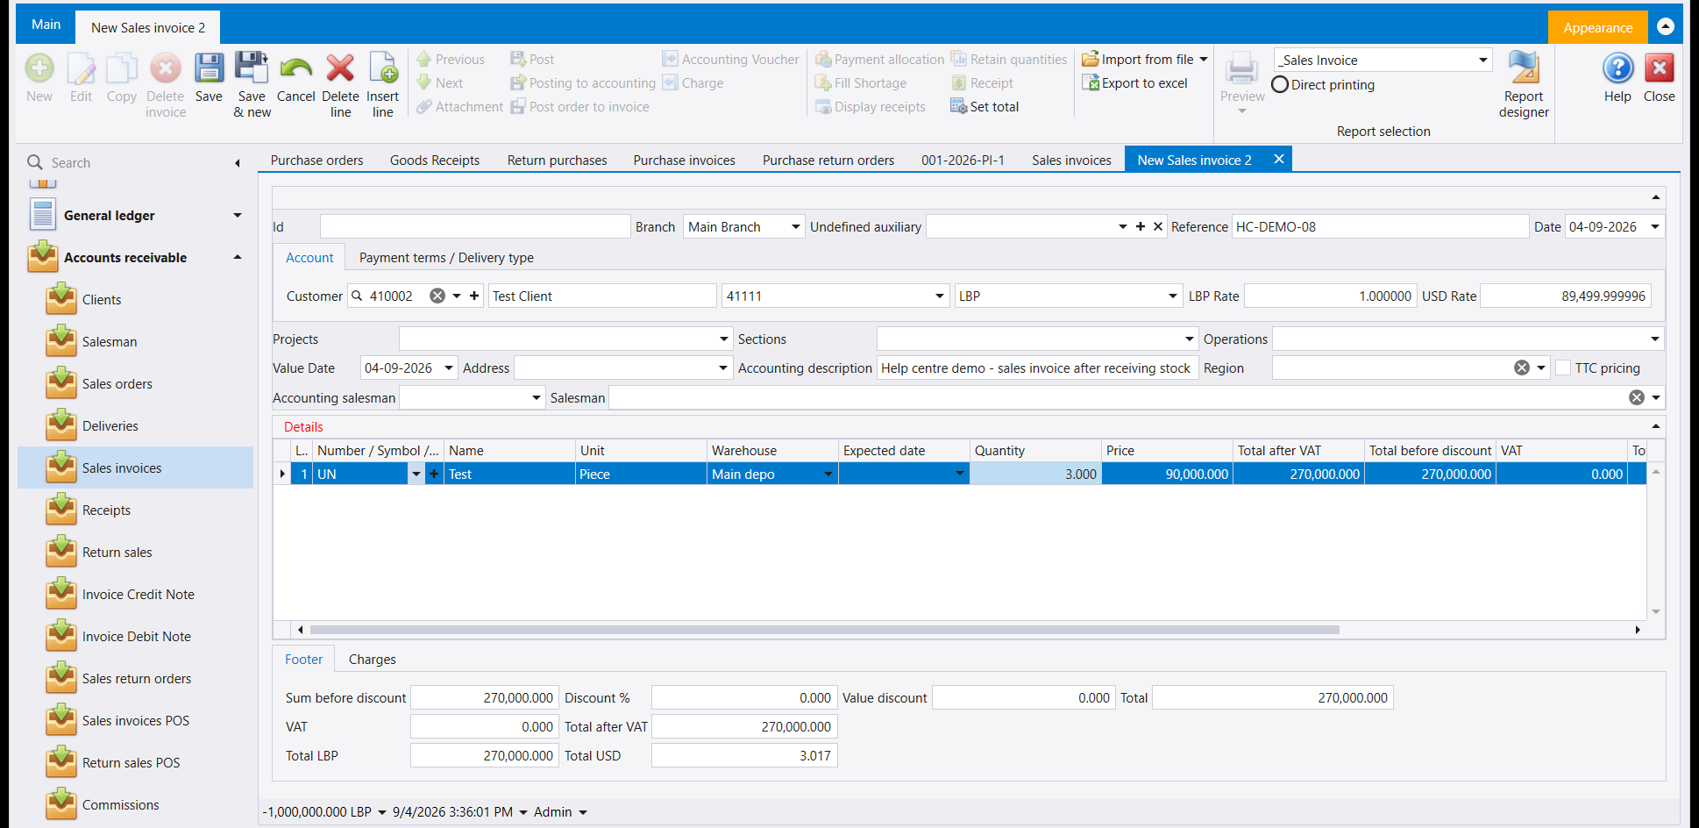This screenshot has width=1699, height=828.
Task: Click Save & new toolbar icon
Action: 252,68
